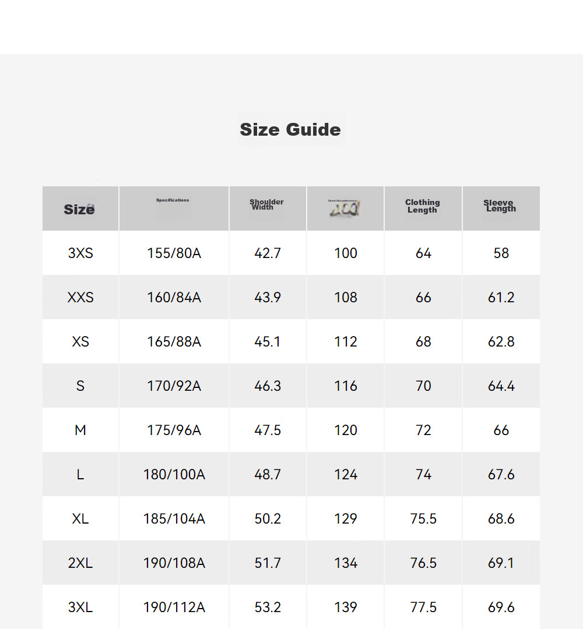Click the 180/100A specification cell

tap(174, 475)
